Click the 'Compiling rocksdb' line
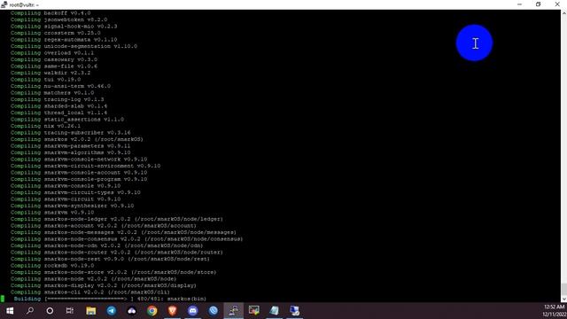 click(52, 266)
